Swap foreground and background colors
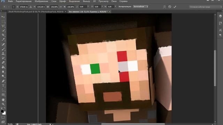 coord(5,108)
